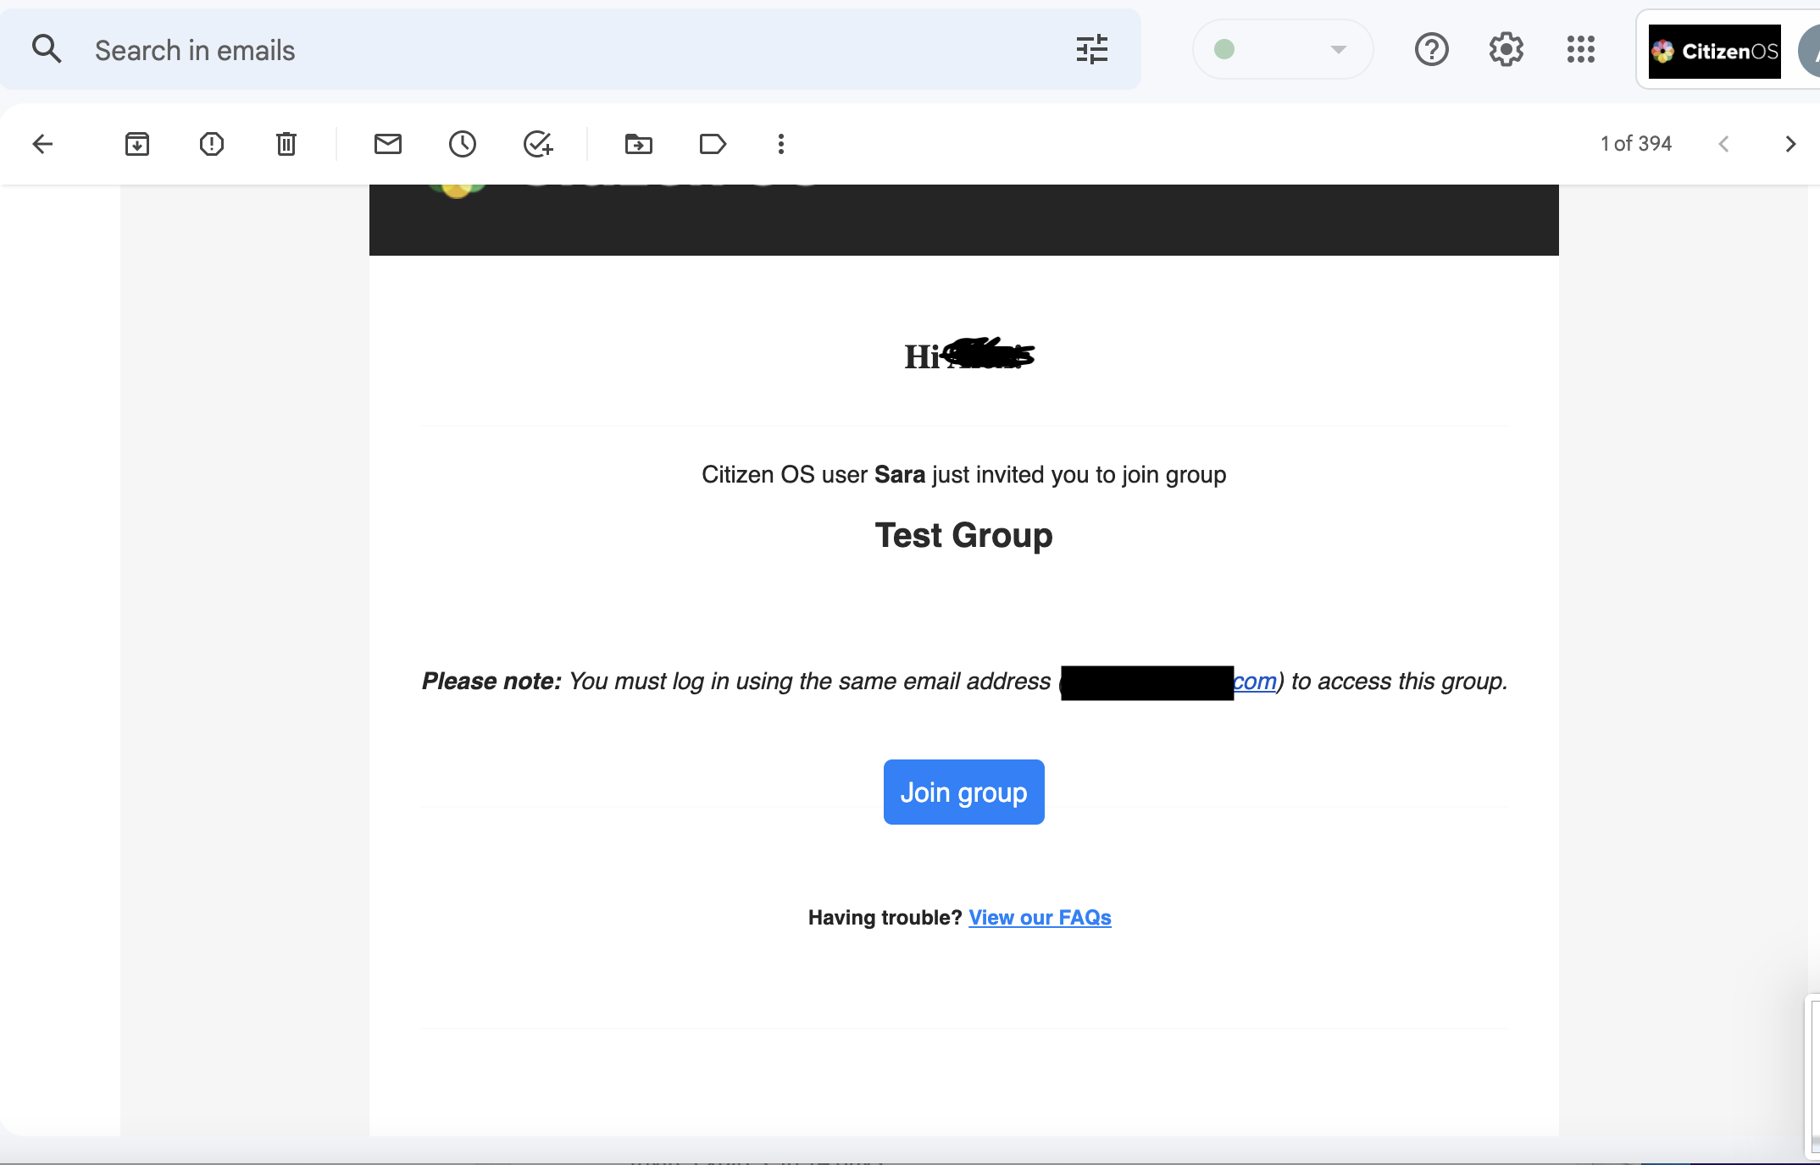Open the View our FAQs link
This screenshot has width=1820, height=1165.
click(x=1040, y=918)
